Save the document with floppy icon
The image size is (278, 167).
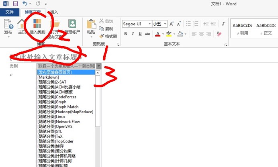pos(15,4)
